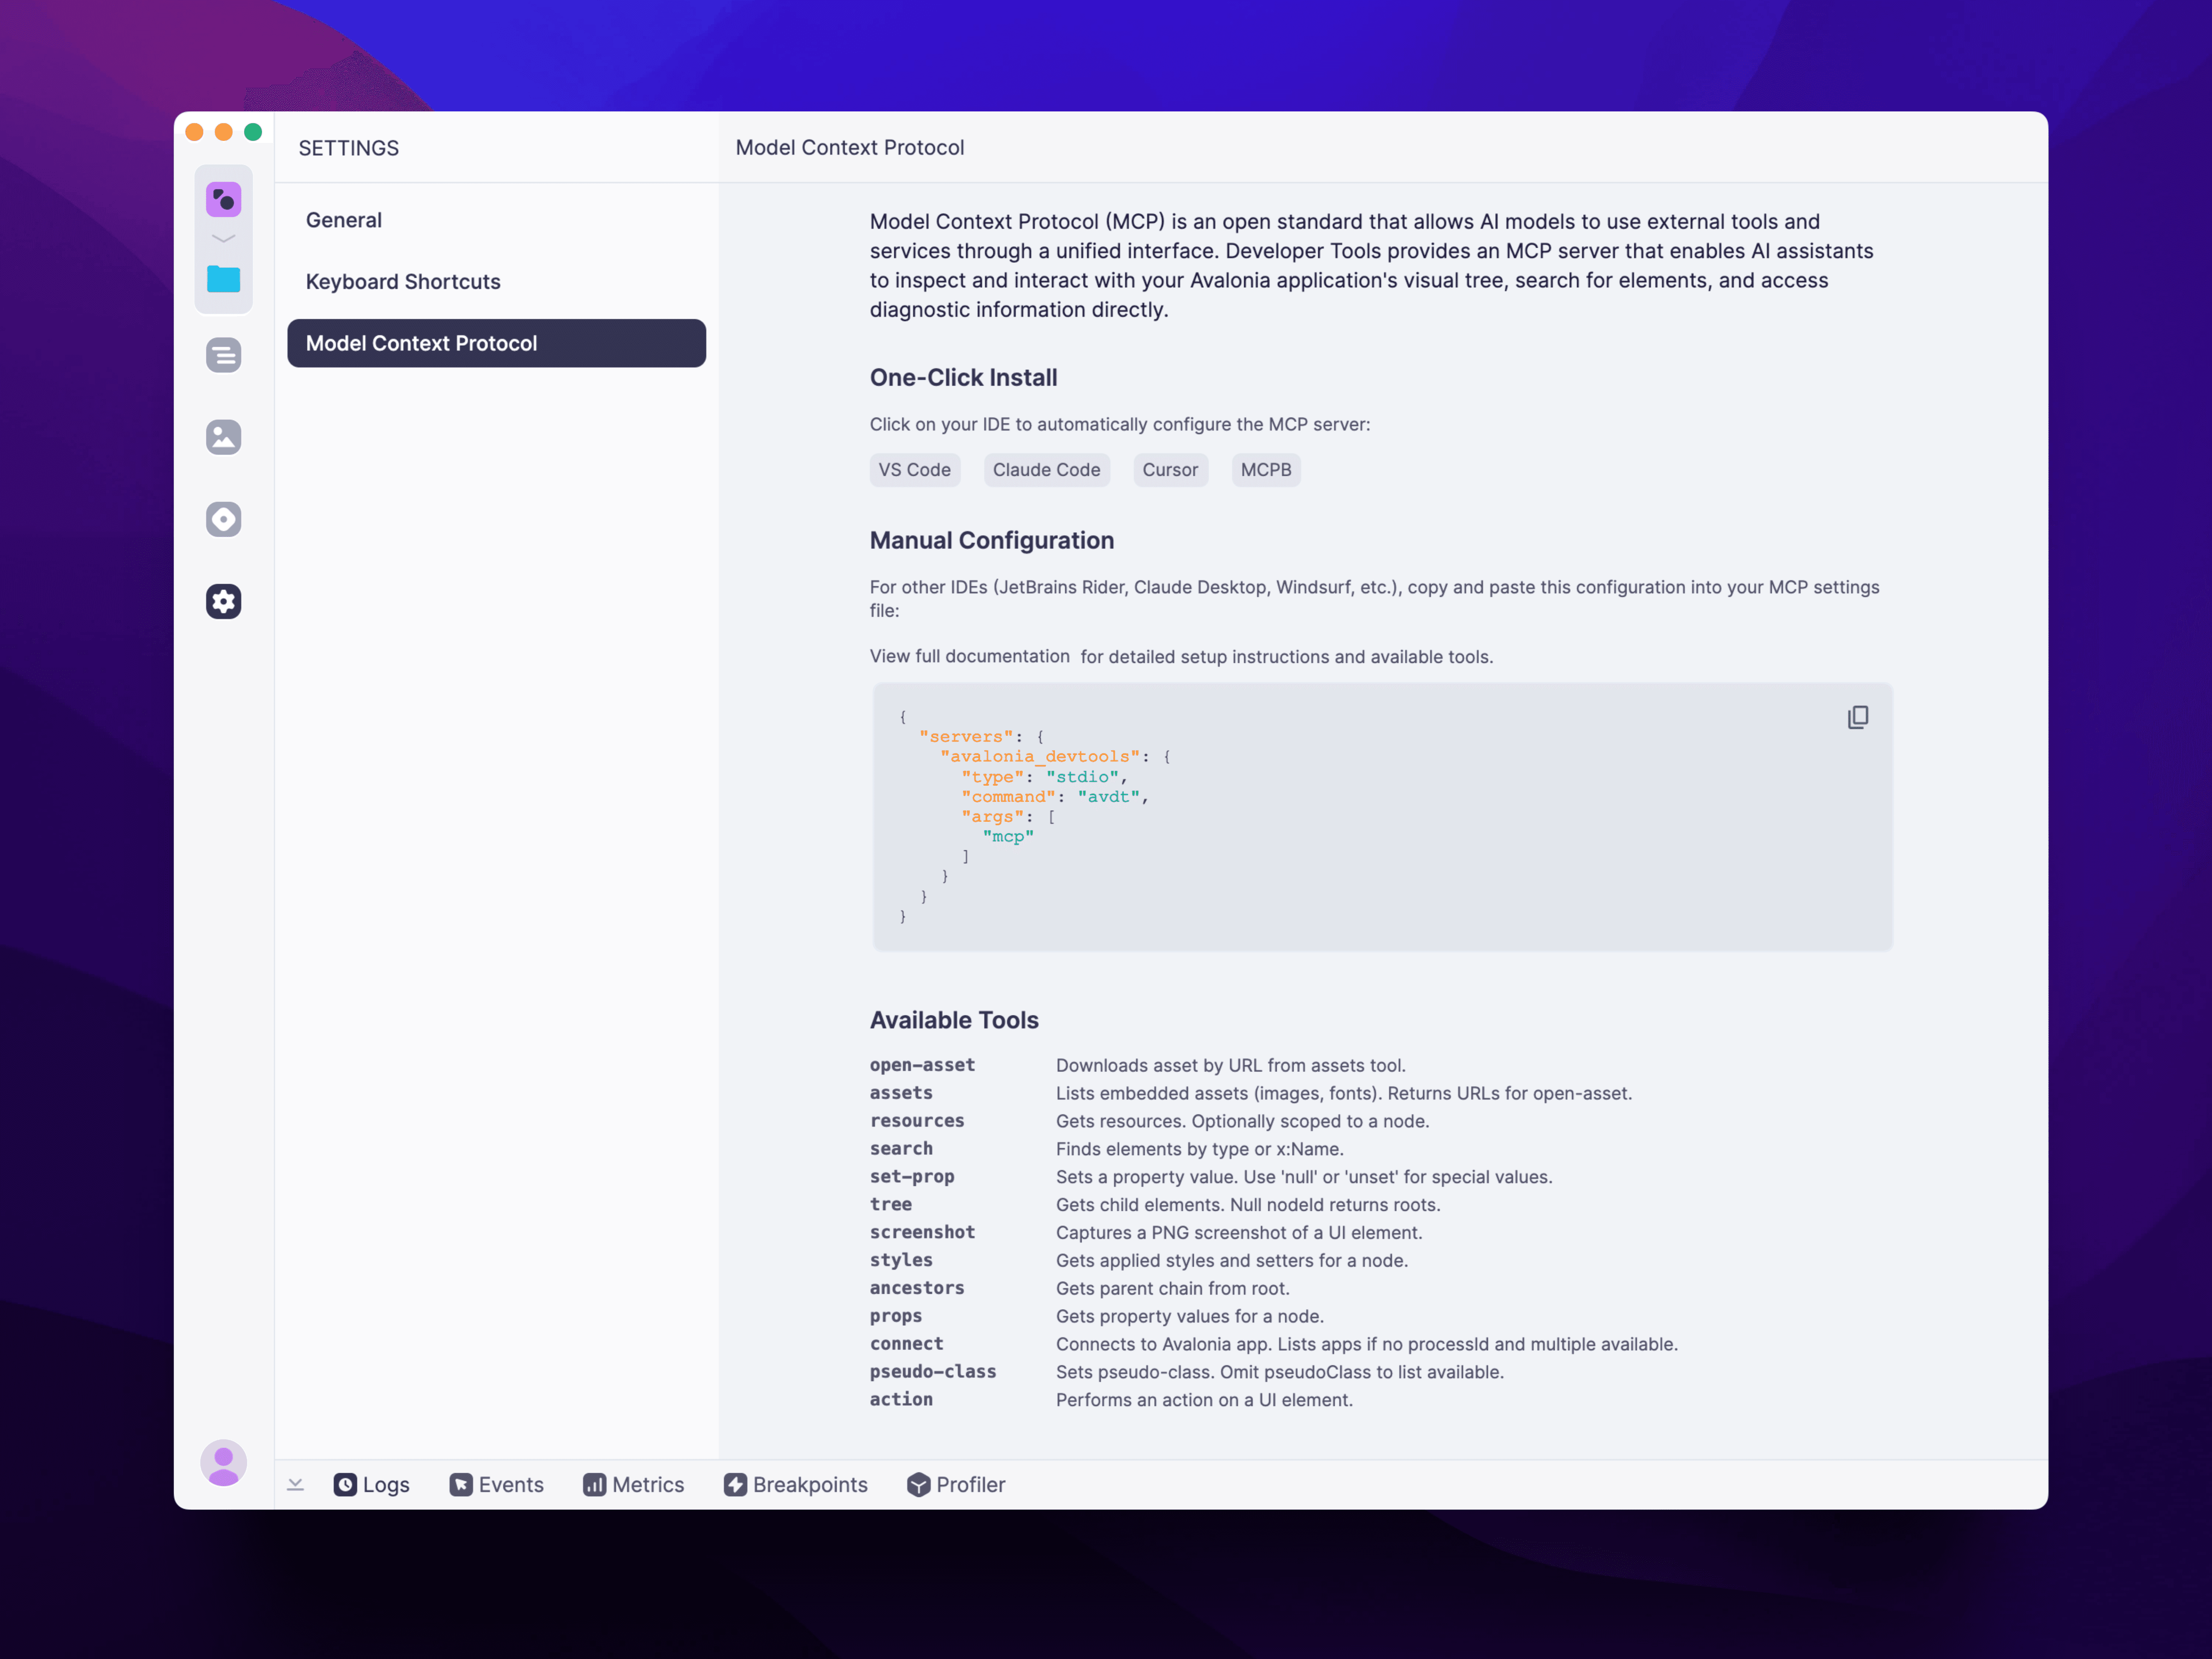Expand the chevron below app logo
Screen dimensions: 2212x1659
click(x=223, y=239)
